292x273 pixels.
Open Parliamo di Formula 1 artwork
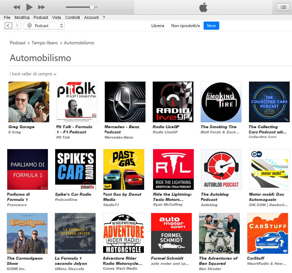click(27, 169)
